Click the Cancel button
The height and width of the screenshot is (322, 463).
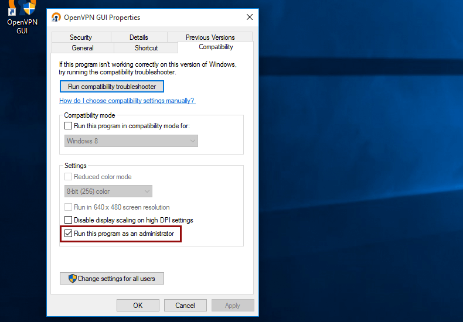click(x=185, y=305)
